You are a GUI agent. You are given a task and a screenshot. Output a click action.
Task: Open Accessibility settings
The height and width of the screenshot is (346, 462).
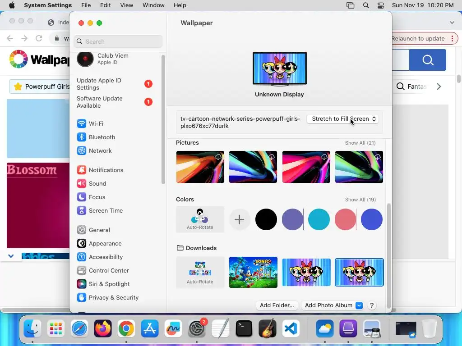point(100,257)
